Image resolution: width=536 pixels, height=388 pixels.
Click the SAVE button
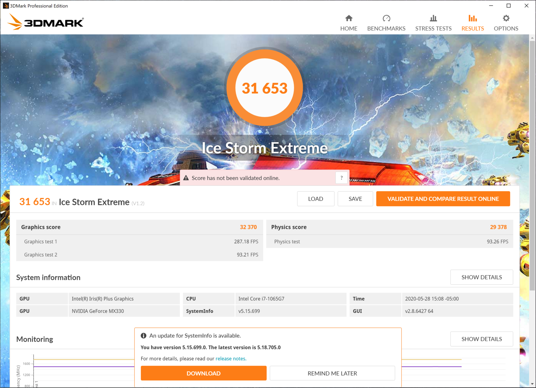pos(355,199)
